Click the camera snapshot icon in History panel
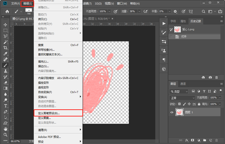This screenshot has width=225, height=144. point(210,77)
